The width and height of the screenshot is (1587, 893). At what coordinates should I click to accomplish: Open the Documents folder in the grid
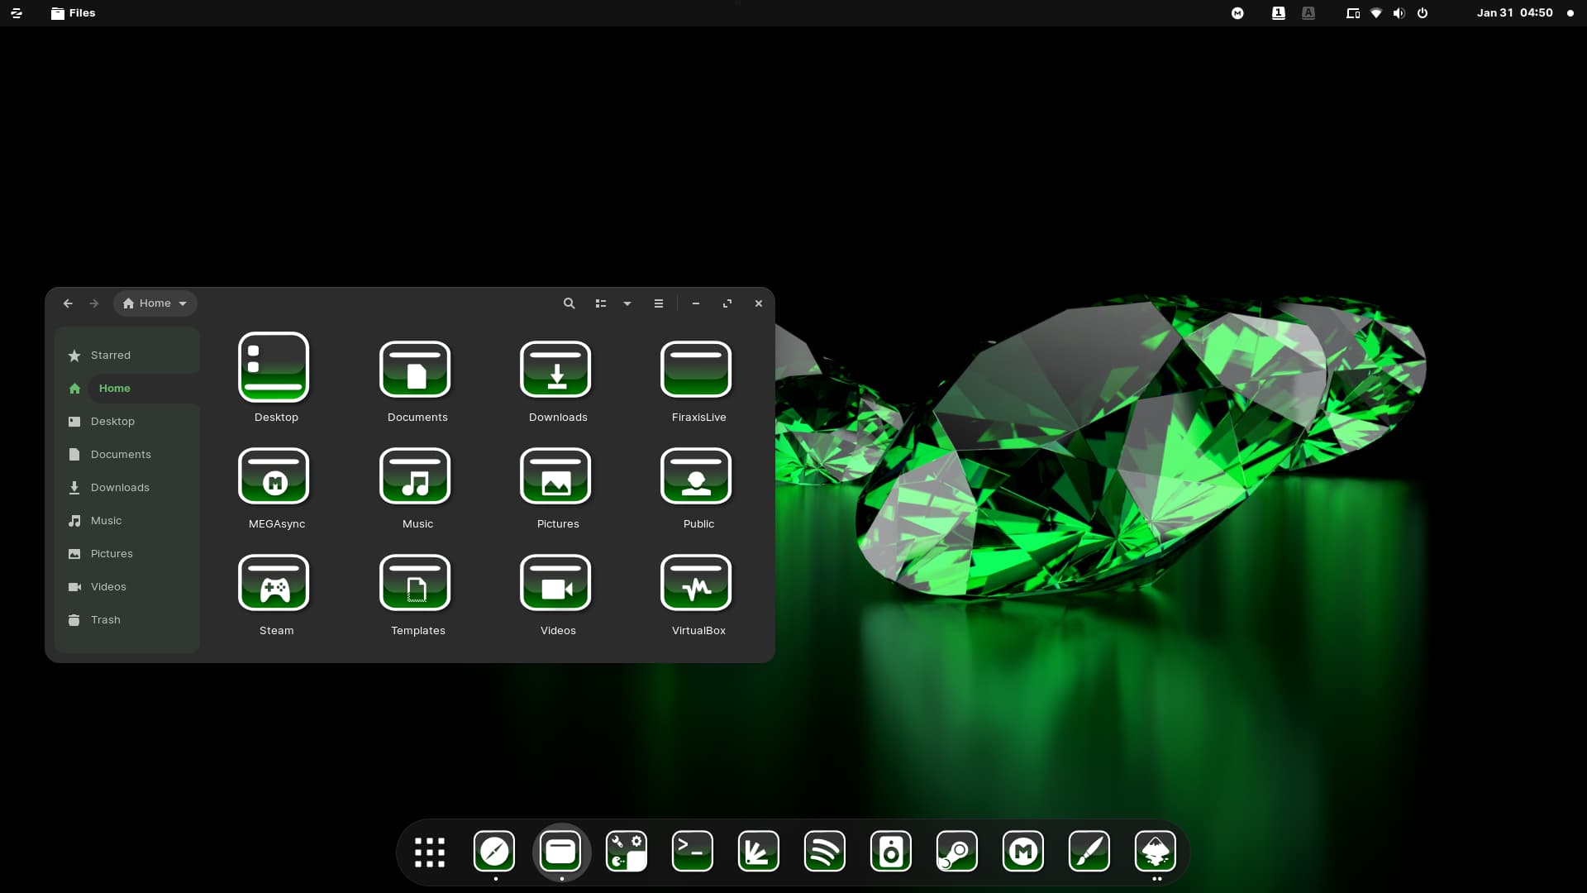point(415,369)
